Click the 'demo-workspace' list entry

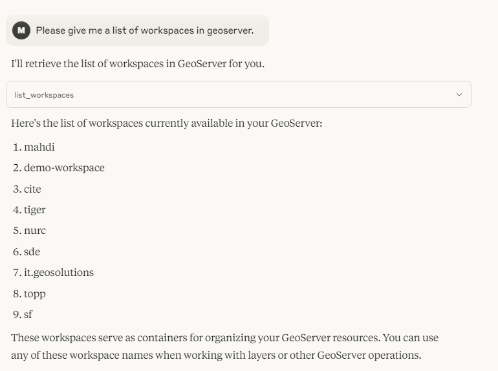(x=64, y=168)
